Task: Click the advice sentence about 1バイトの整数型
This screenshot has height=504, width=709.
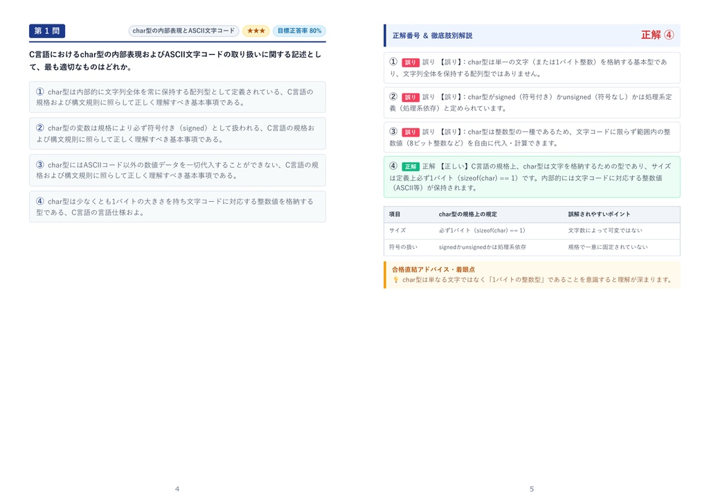Action: coord(537,280)
